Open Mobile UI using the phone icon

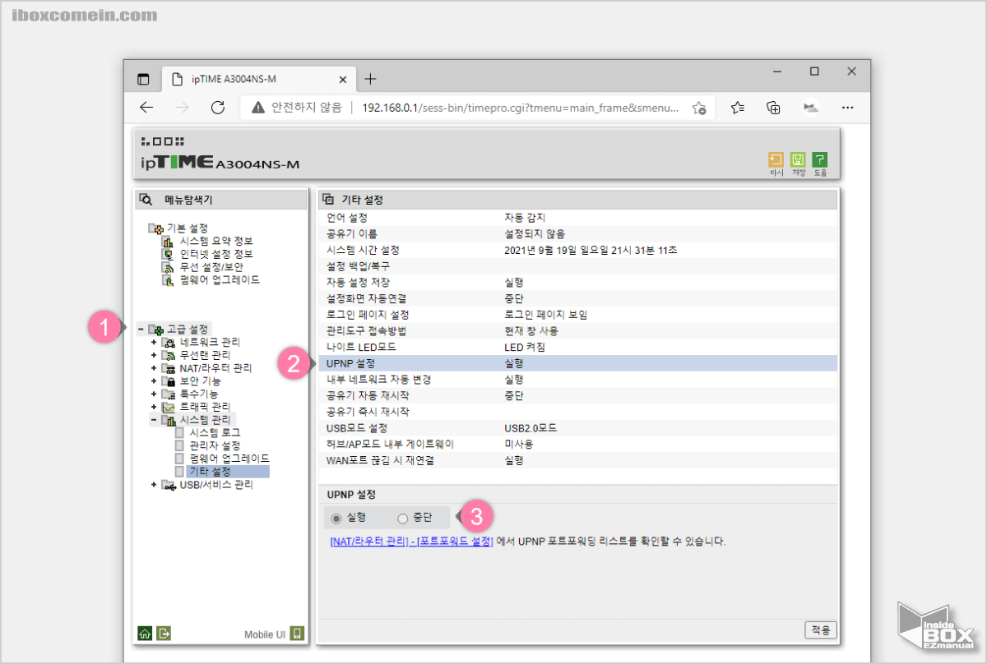(x=297, y=633)
